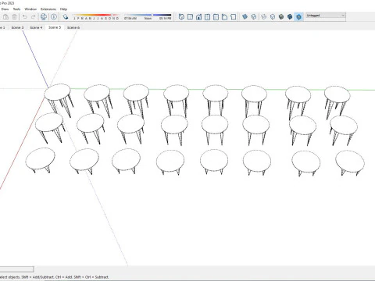
Task: Switch to the Scene 6 tab
Action: pyautogui.click(x=73, y=27)
